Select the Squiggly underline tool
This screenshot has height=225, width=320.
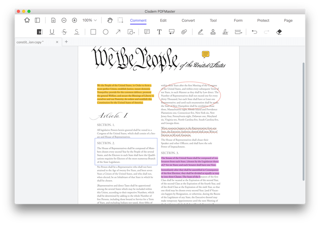(x=76, y=32)
